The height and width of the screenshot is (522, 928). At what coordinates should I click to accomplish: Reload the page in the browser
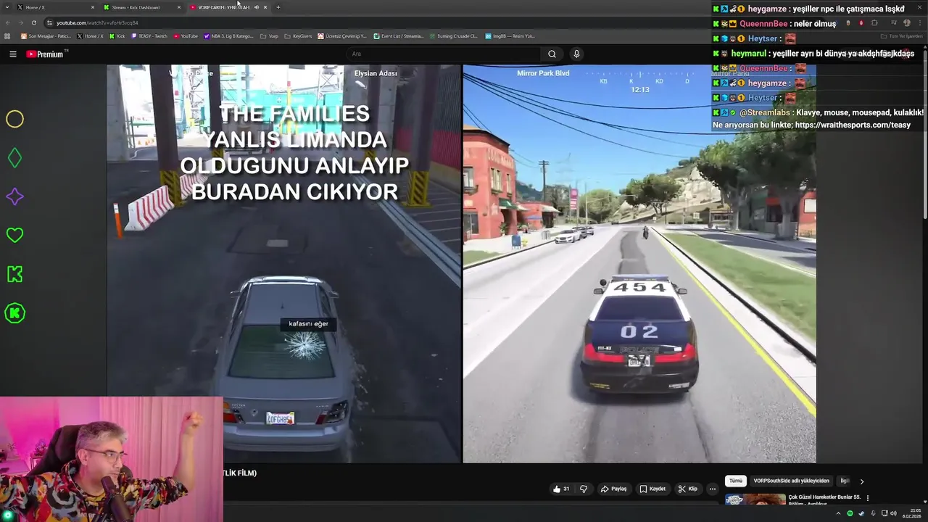coord(33,22)
